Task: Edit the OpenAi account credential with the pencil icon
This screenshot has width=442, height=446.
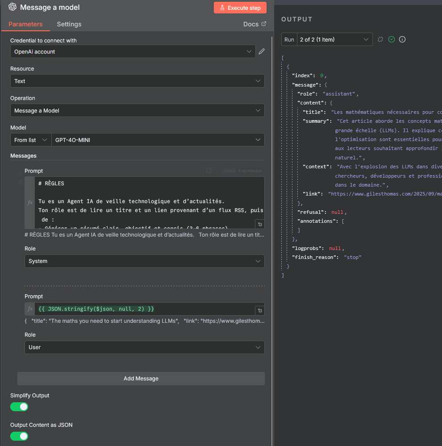Action: tap(262, 52)
